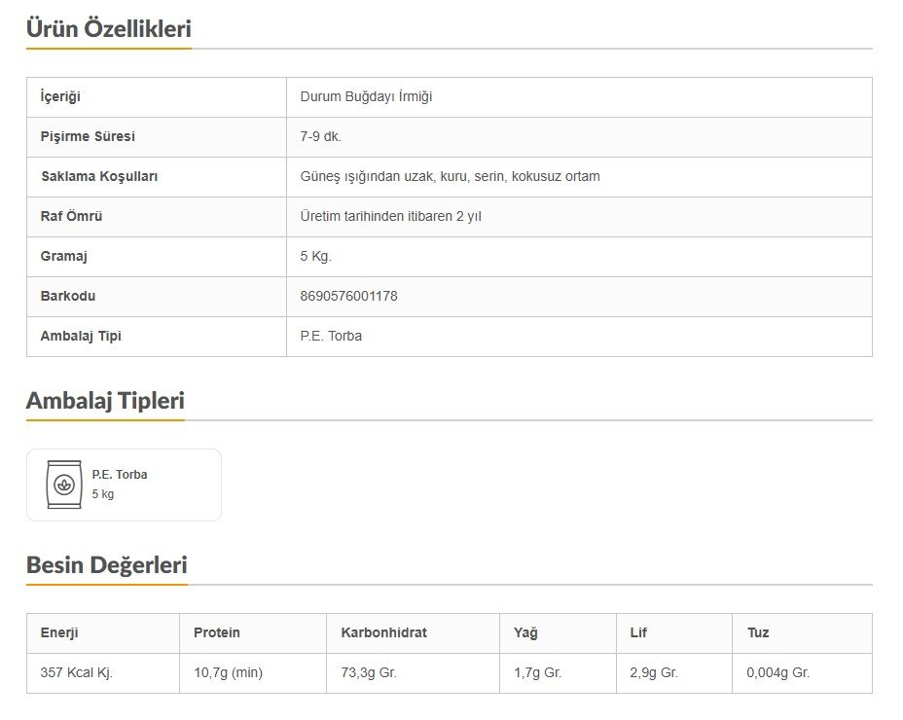Click the Yağ column header
This screenshot has height=720, width=903.
[525, 632]
